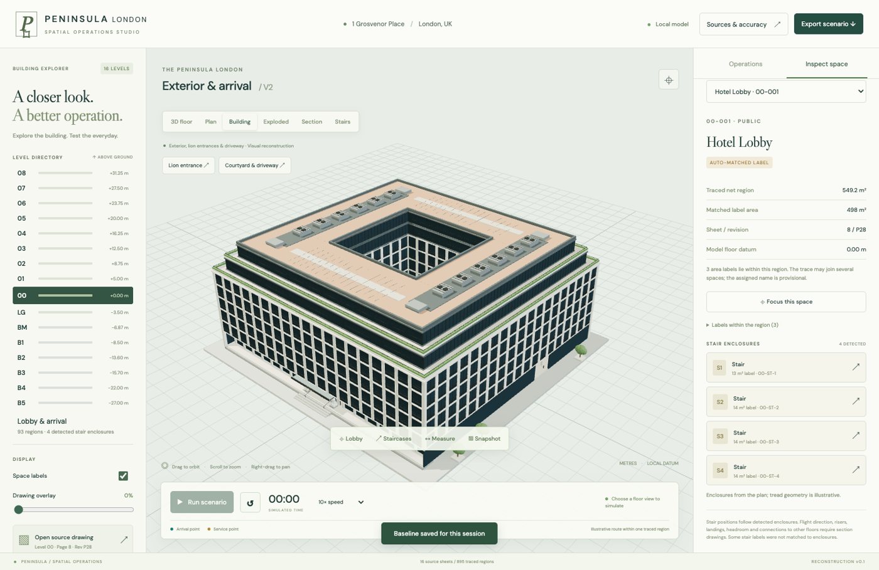Click Export scenario button

(x=828, y=24)
